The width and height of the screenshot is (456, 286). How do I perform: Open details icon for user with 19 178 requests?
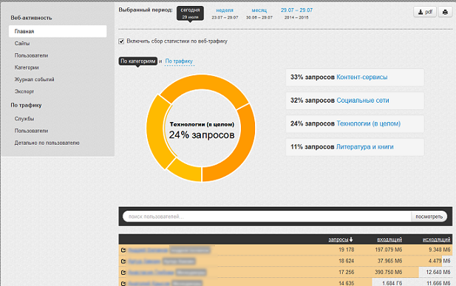pyautogui.click(x=123, y=250)
